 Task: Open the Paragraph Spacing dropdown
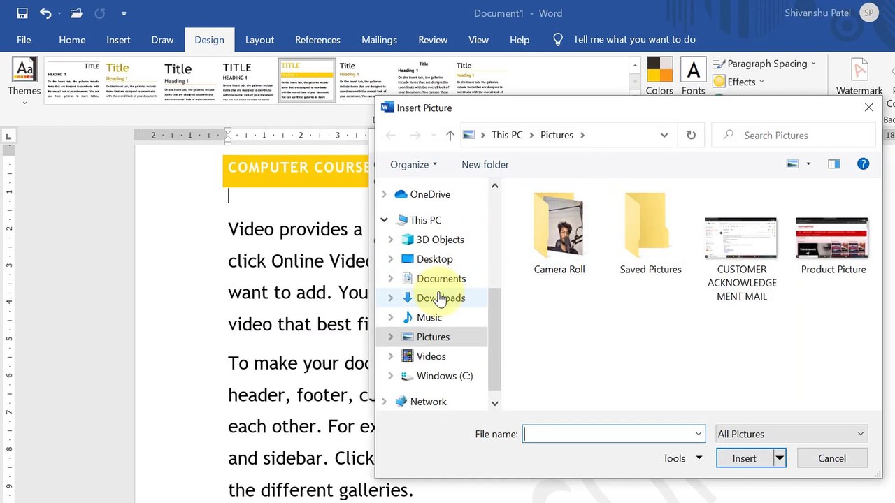(765, 64)
